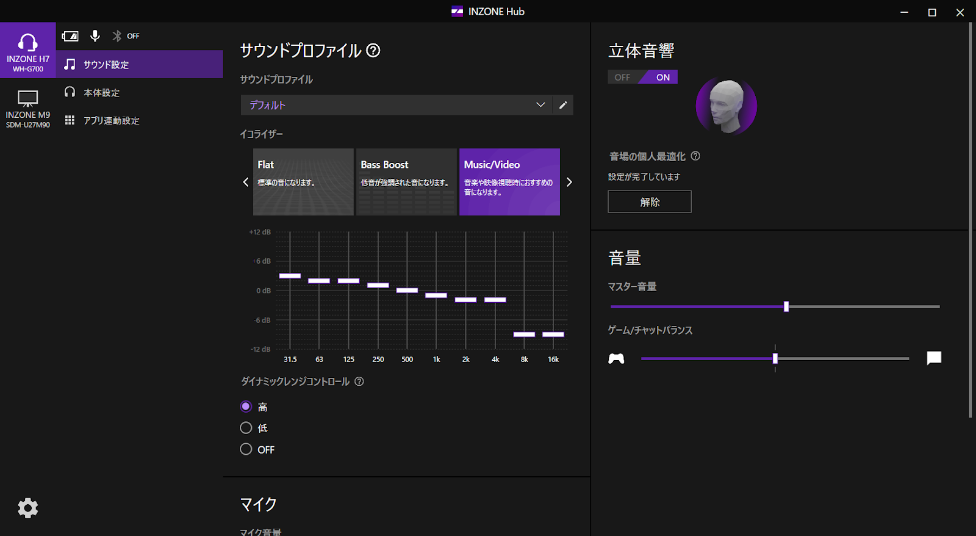The height and width of the screenshot is (536, 976).
Task: Click the +12 dB scale label
Action: click(260, 232)
